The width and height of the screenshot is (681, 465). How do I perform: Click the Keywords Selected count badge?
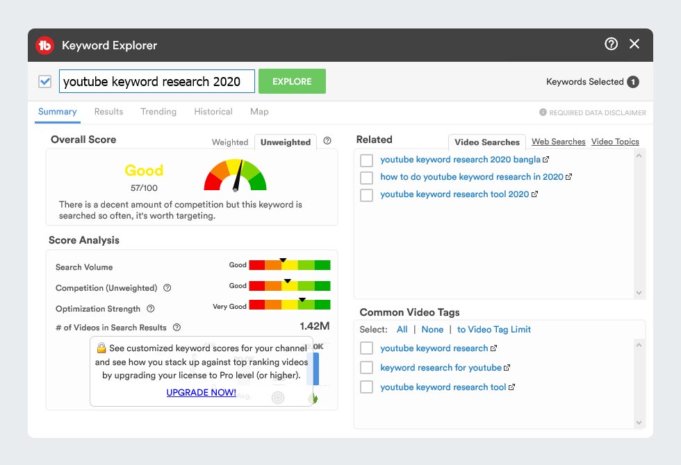[633, 82]
